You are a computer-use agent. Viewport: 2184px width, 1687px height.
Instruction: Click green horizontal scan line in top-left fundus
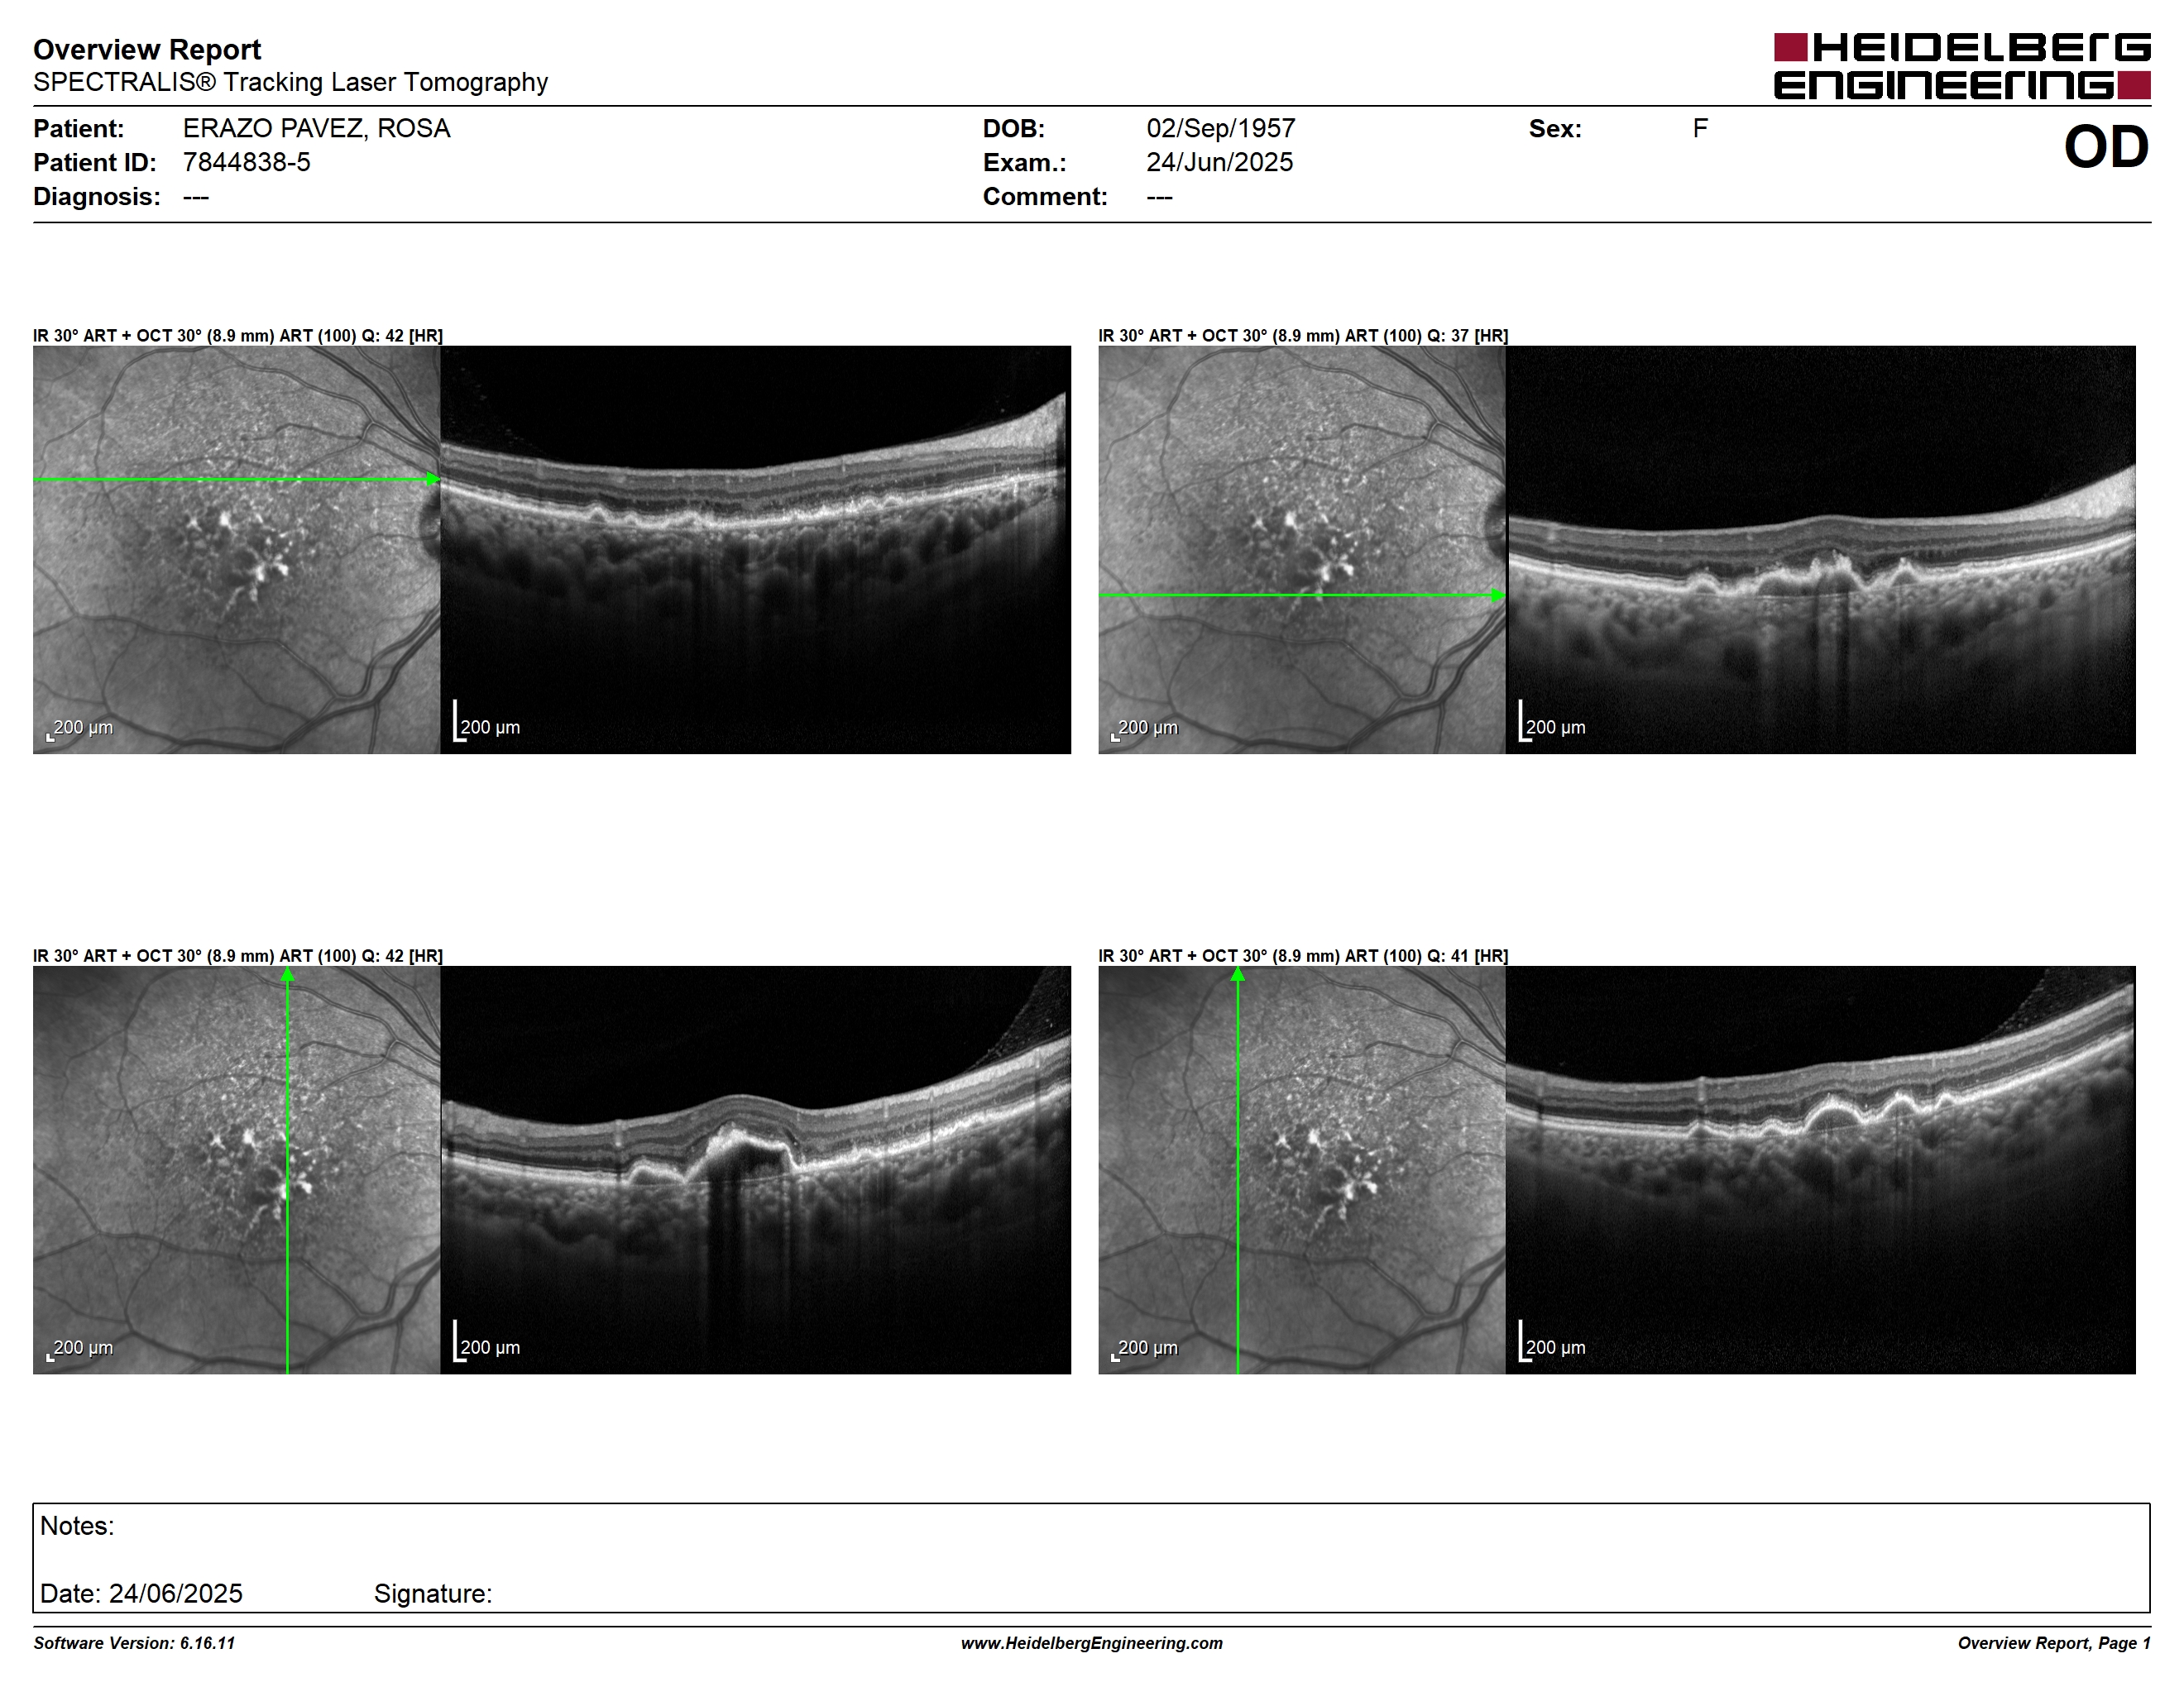(x=236, y=480)
